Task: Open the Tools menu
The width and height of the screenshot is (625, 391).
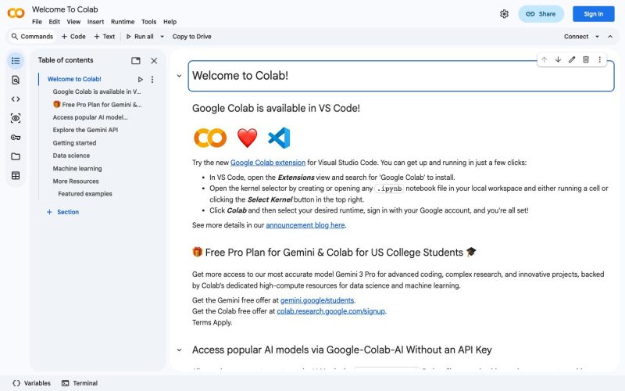Action: (x=148, y=22)
